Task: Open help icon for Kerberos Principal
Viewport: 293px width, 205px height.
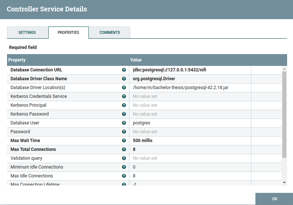Action: coord(124,105)
